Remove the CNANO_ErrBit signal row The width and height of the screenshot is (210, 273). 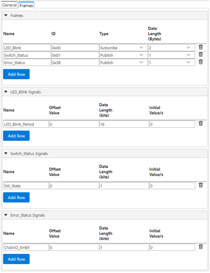click(201, 247)
